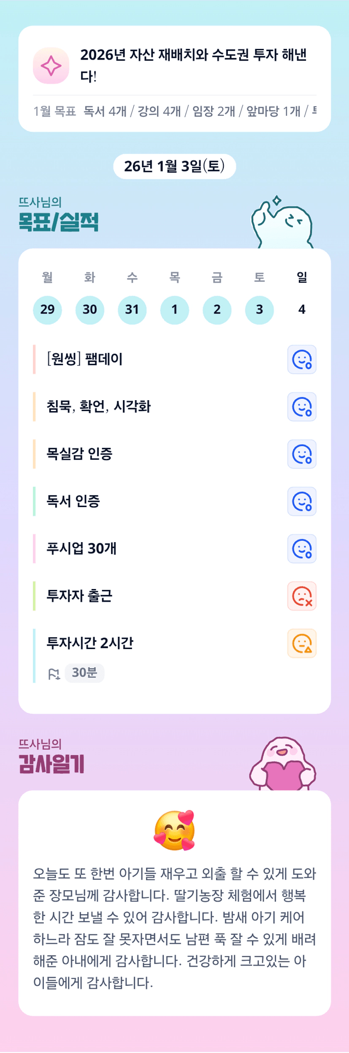
Task: Click the 1월 목표 summary line
Action: tap(174, 111)
